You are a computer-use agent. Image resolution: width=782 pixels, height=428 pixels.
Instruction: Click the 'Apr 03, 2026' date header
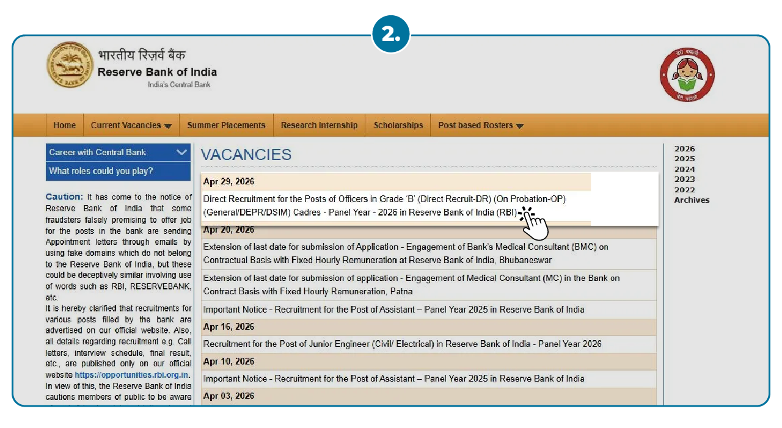point(228,396)
